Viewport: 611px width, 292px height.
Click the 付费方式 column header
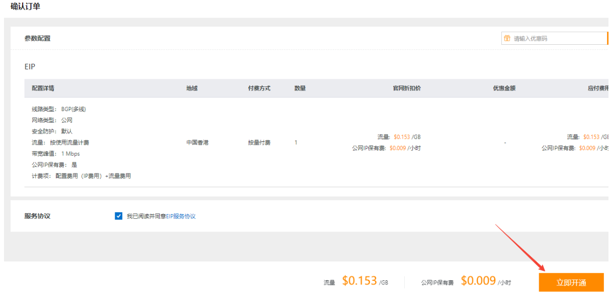click(x=259, y=88)
